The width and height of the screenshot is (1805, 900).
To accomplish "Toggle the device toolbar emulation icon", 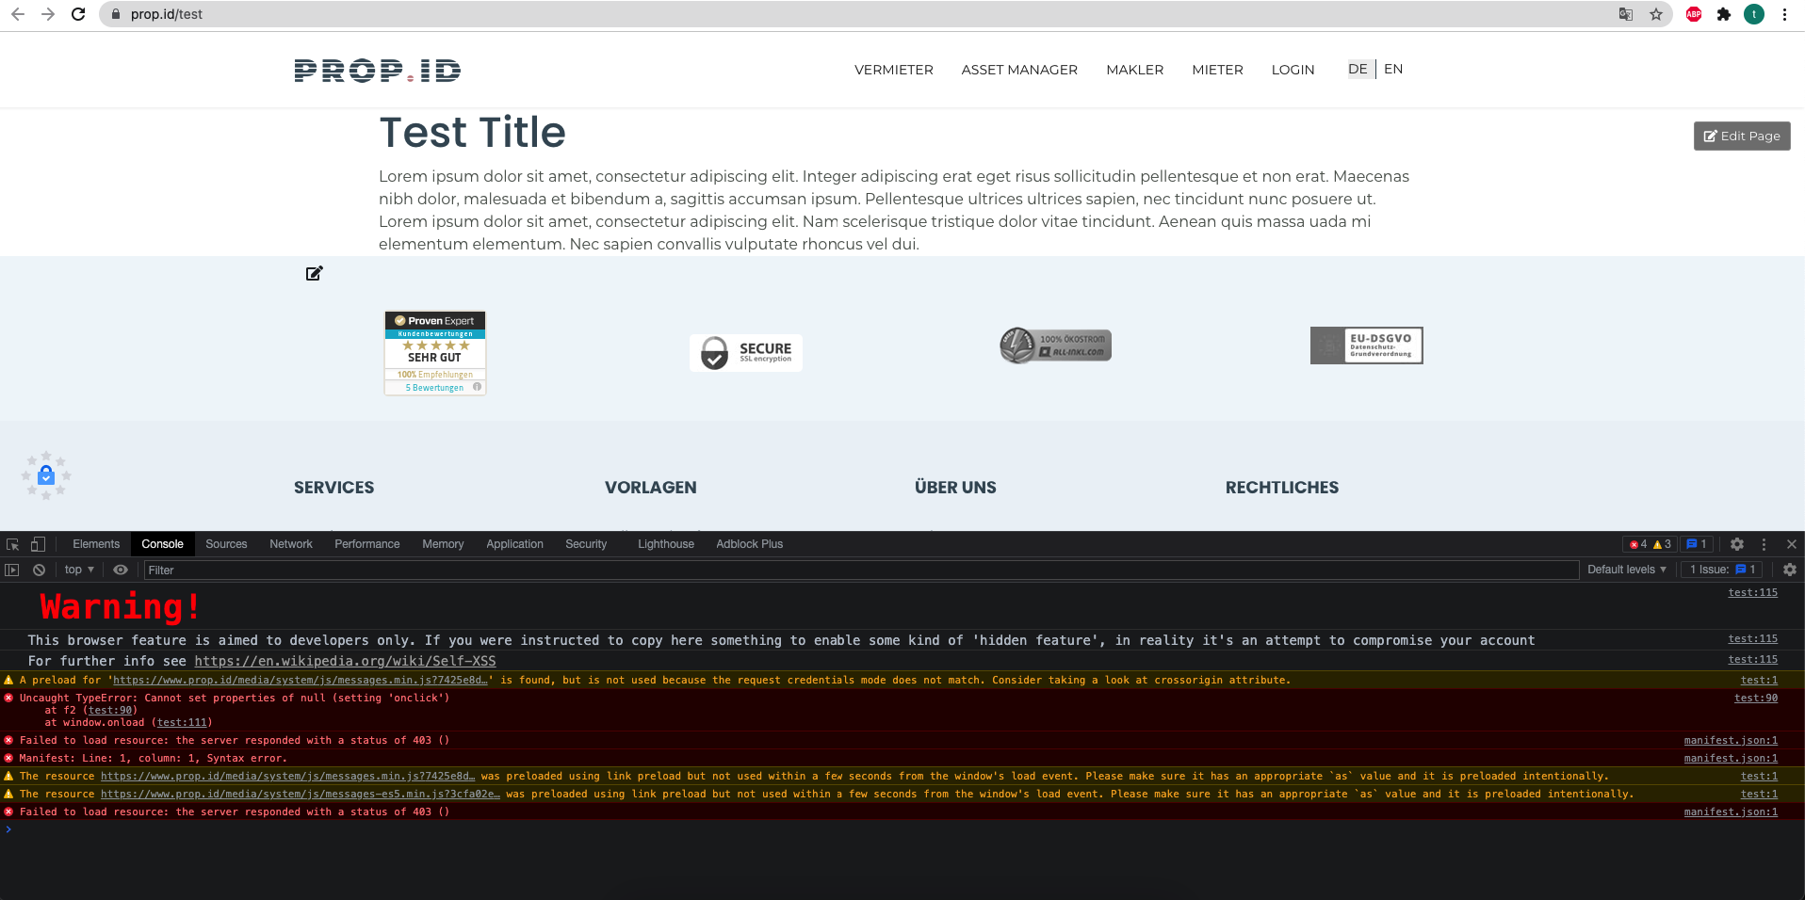I will tap(38, 544).
